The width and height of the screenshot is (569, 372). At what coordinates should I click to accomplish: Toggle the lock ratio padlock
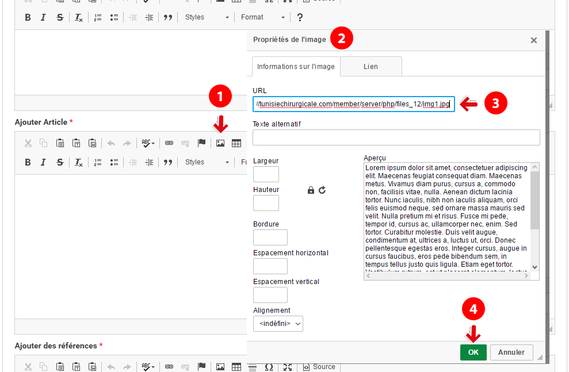[x=311, y=190]
